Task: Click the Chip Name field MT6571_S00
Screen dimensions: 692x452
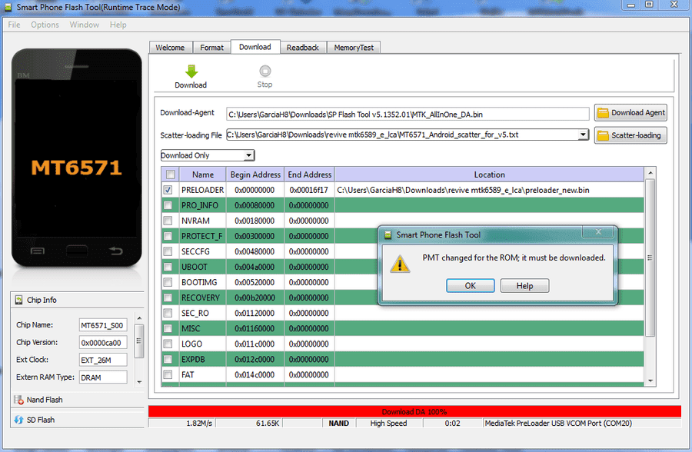Action: [103, 325]
